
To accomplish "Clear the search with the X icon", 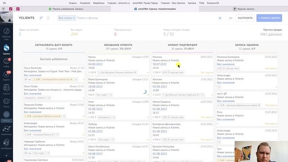I will (x=220, y=18).
